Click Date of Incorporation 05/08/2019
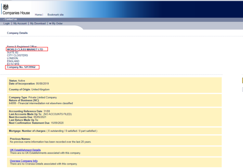 tap(29, 84)
